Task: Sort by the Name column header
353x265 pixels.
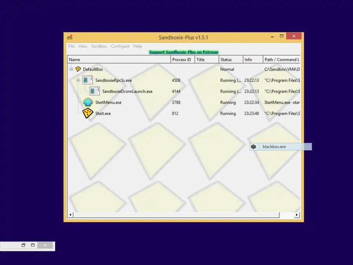Action: tap(119, 59)
